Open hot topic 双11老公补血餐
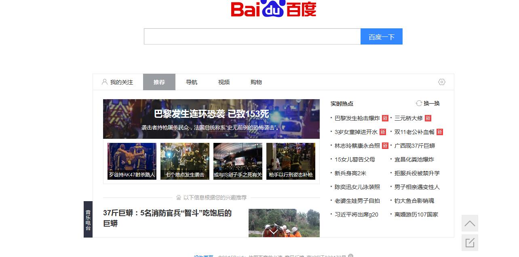 tap(415, 132)
